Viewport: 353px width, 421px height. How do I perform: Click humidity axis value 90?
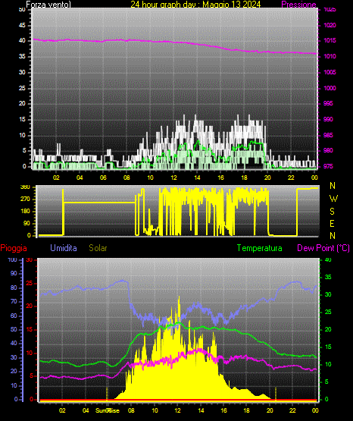(14, 274)
